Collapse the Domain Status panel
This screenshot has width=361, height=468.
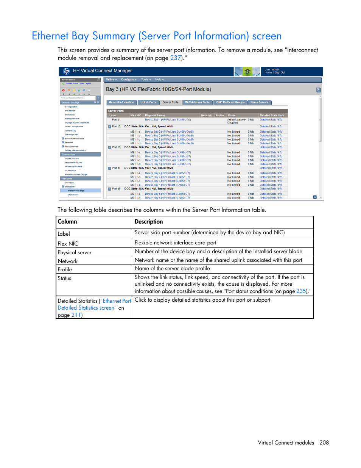(99, 80)
